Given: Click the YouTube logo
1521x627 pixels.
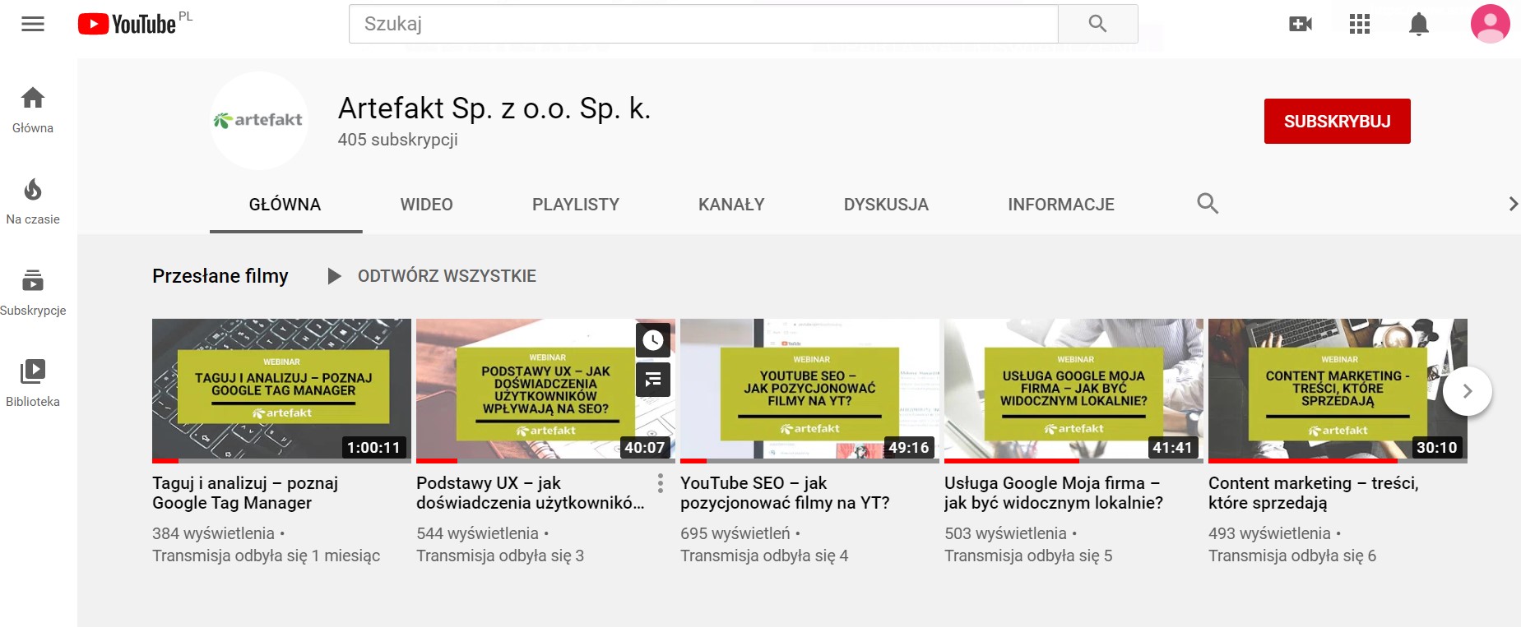Looking at the screenshot, I should pos(128,24).
